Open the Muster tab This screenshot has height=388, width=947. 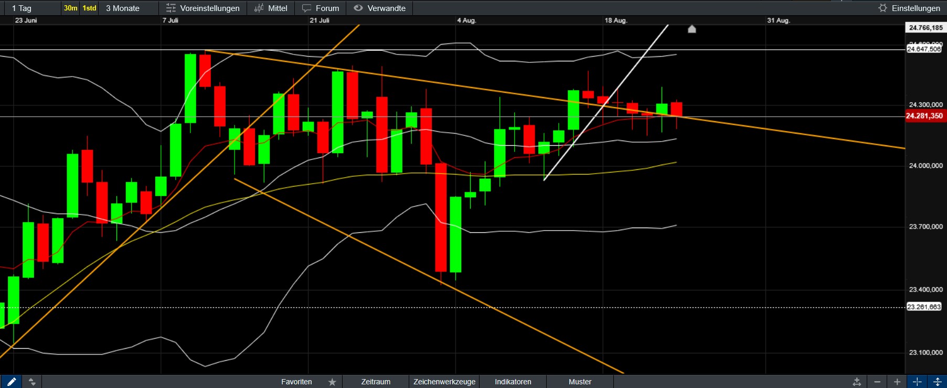(x=580, y=382)
